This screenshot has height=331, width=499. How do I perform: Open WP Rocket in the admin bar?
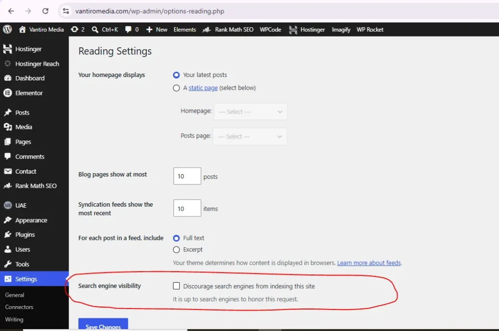pyautogui.click(x=370, y=30)
